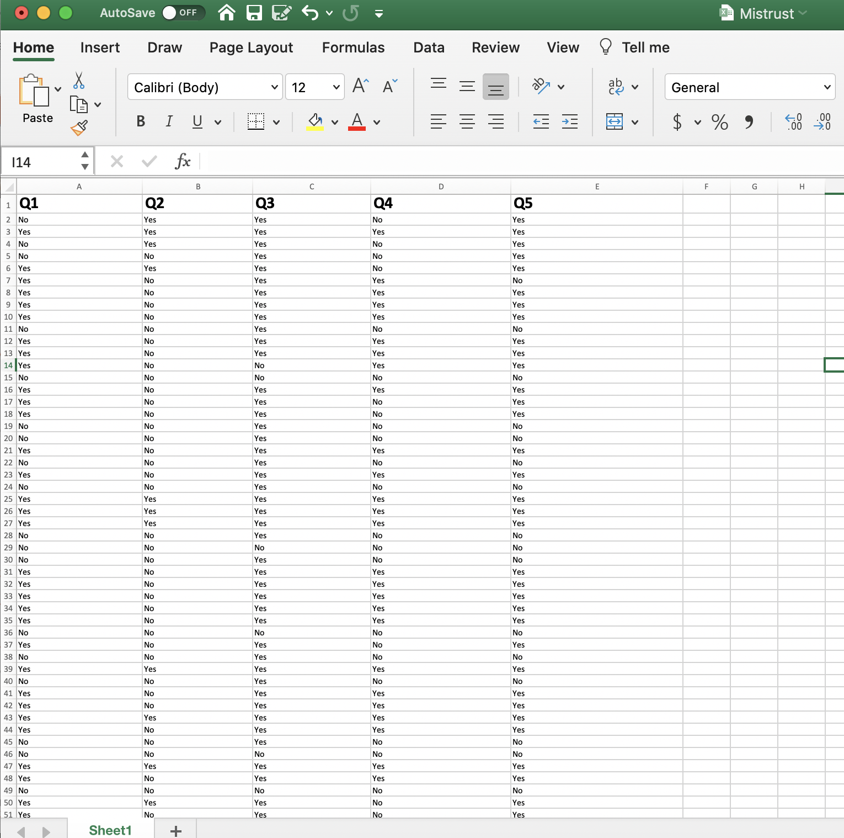Decrease font size with the small A icon
The width and height of the screenshot is (844, 838).
click(389, 87)
